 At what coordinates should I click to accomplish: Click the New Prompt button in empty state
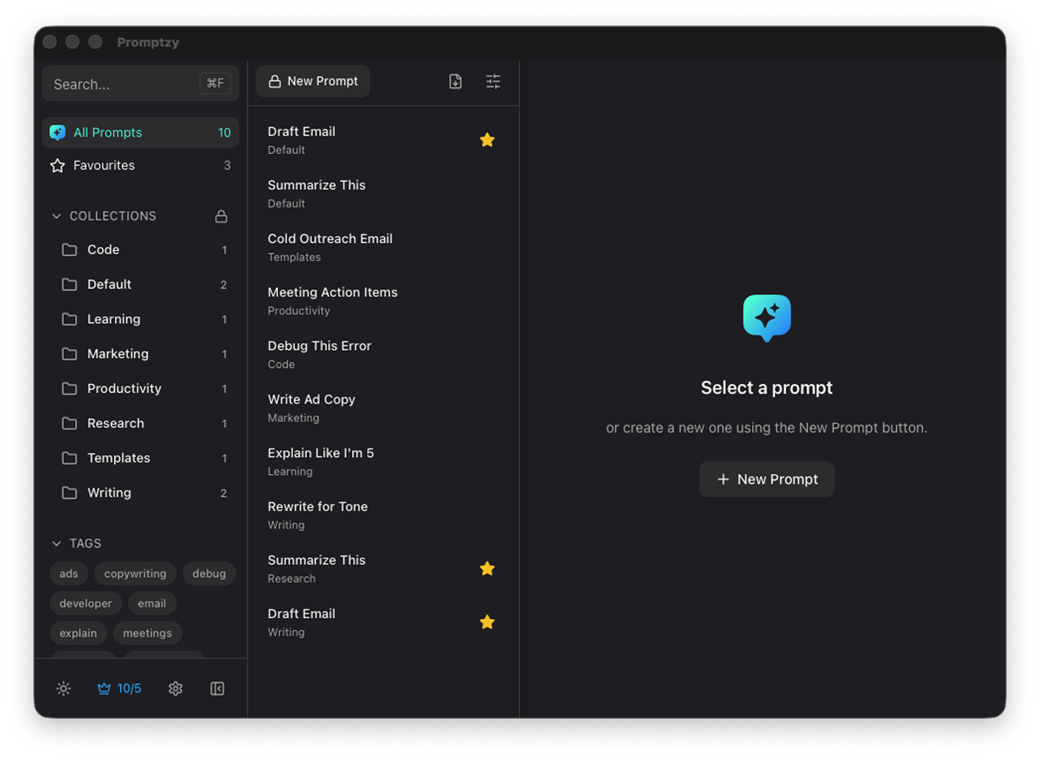(767, 479)
